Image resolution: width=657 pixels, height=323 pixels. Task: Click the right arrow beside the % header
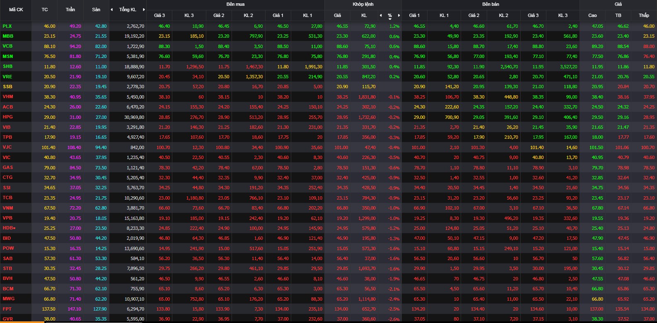click(x=399, y=15)
